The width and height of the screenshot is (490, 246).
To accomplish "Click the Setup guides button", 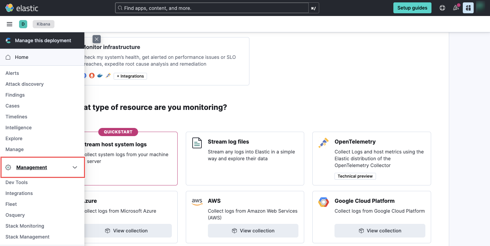I will point(412,7).
